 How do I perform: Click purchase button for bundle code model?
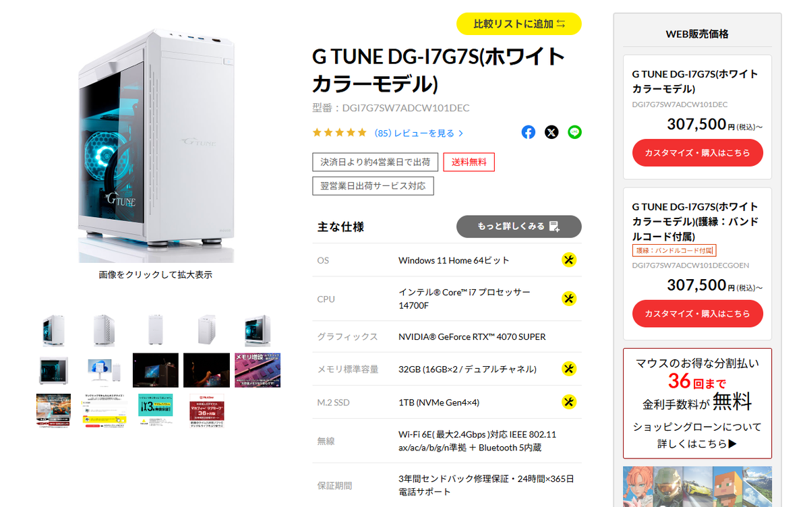[x=698, y=314]
